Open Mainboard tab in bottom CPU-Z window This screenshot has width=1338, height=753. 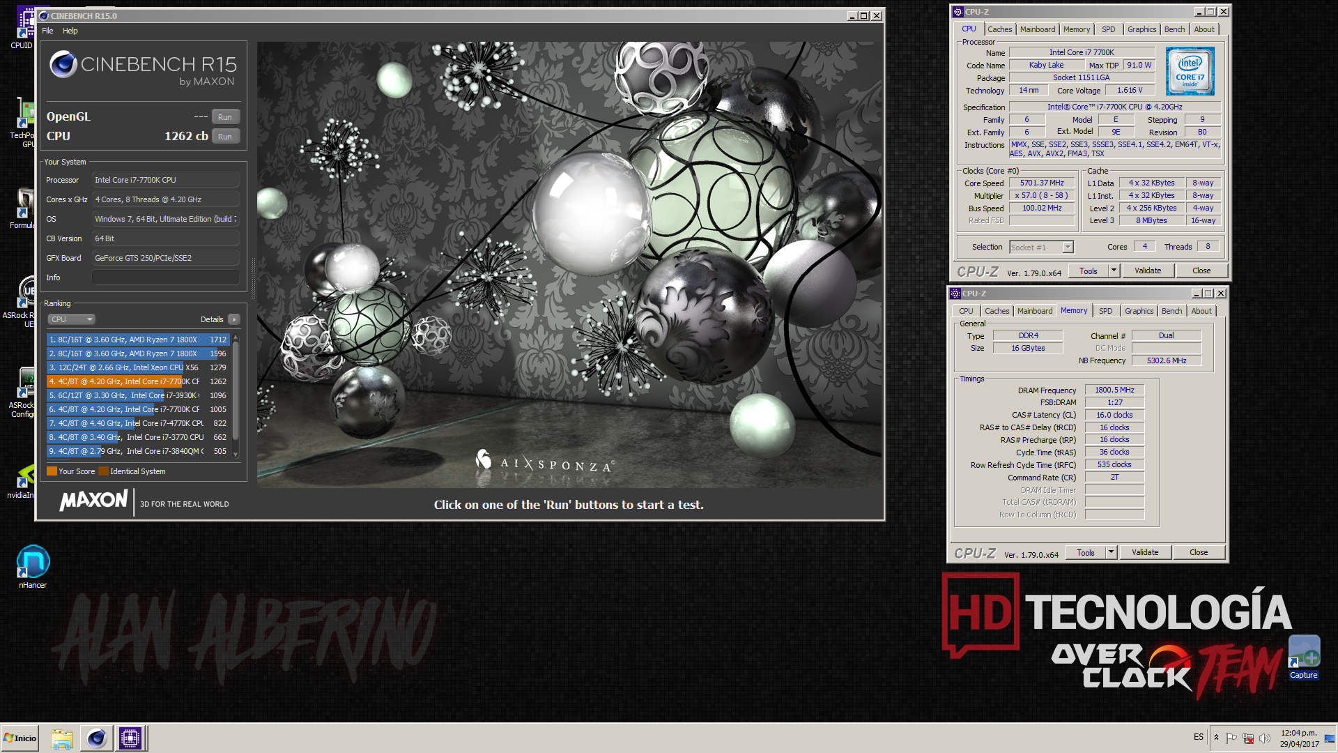pos(1035,311)
